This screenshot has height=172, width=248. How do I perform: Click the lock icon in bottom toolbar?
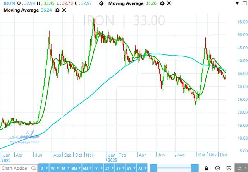pos(206,168)
